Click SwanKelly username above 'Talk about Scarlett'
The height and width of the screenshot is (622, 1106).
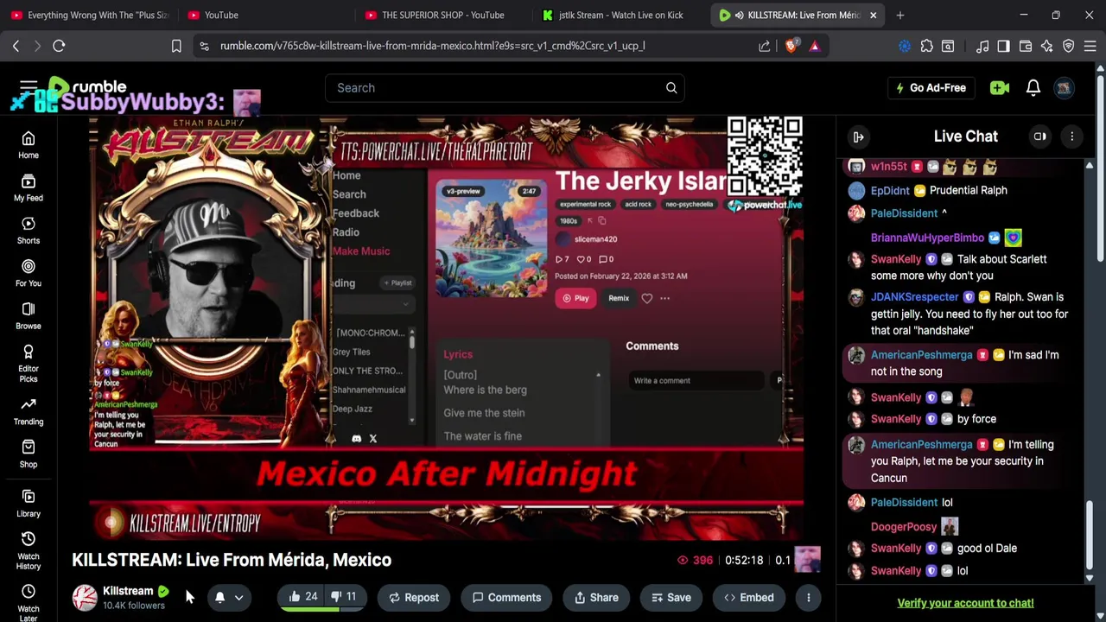tap(896, 259)
